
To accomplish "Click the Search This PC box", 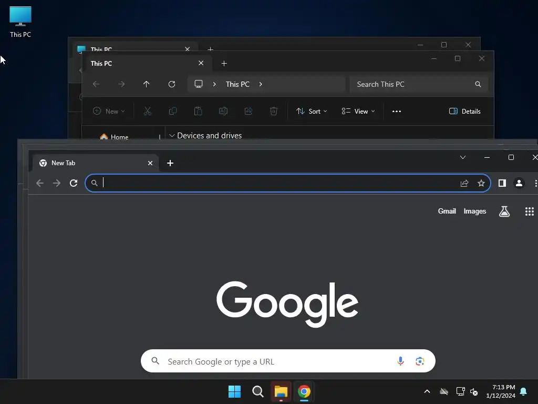I will 419,84.
